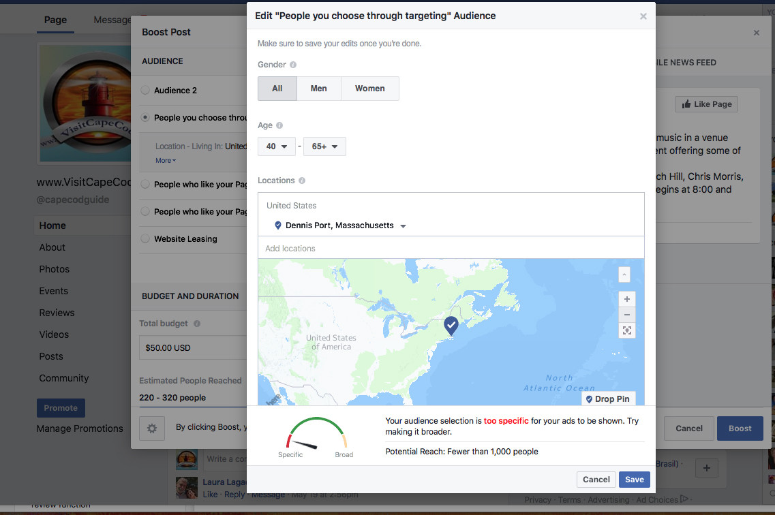Click the Like link under Laura's comment
This screenshot has height=515, width=775.
210,495
